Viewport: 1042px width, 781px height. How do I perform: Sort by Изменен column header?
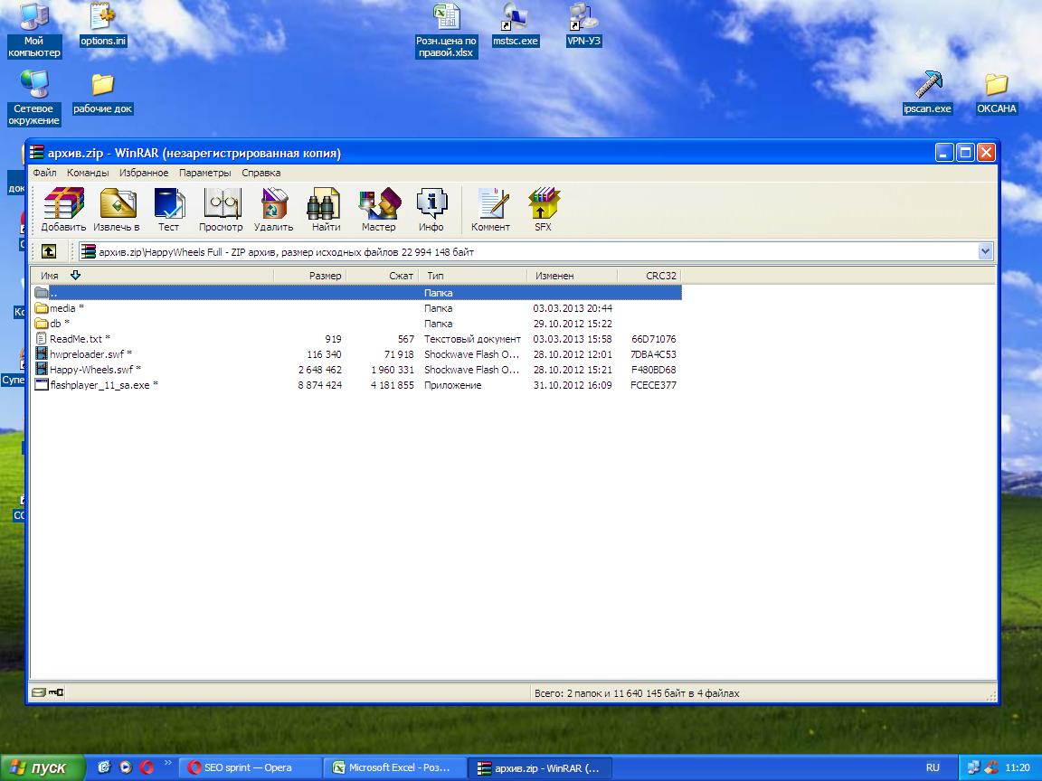coord(573,276)
